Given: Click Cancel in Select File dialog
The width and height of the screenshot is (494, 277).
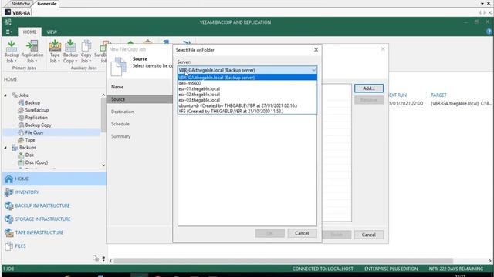Looking at the screenshot, I should point(302,233).
